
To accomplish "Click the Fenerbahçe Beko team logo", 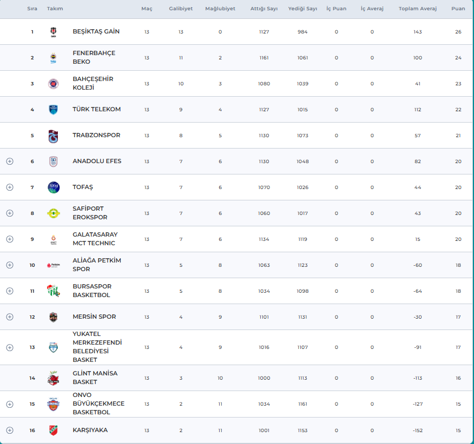I will [x=53, y=58].
